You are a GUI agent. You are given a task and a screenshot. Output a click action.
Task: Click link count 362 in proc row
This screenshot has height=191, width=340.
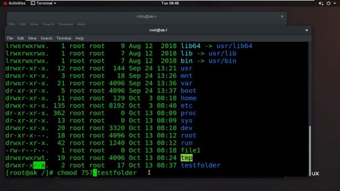59,113
